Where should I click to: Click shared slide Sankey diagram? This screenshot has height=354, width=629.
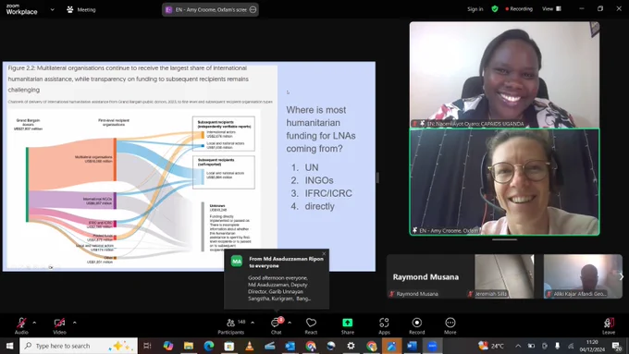[x=134, y=189]
